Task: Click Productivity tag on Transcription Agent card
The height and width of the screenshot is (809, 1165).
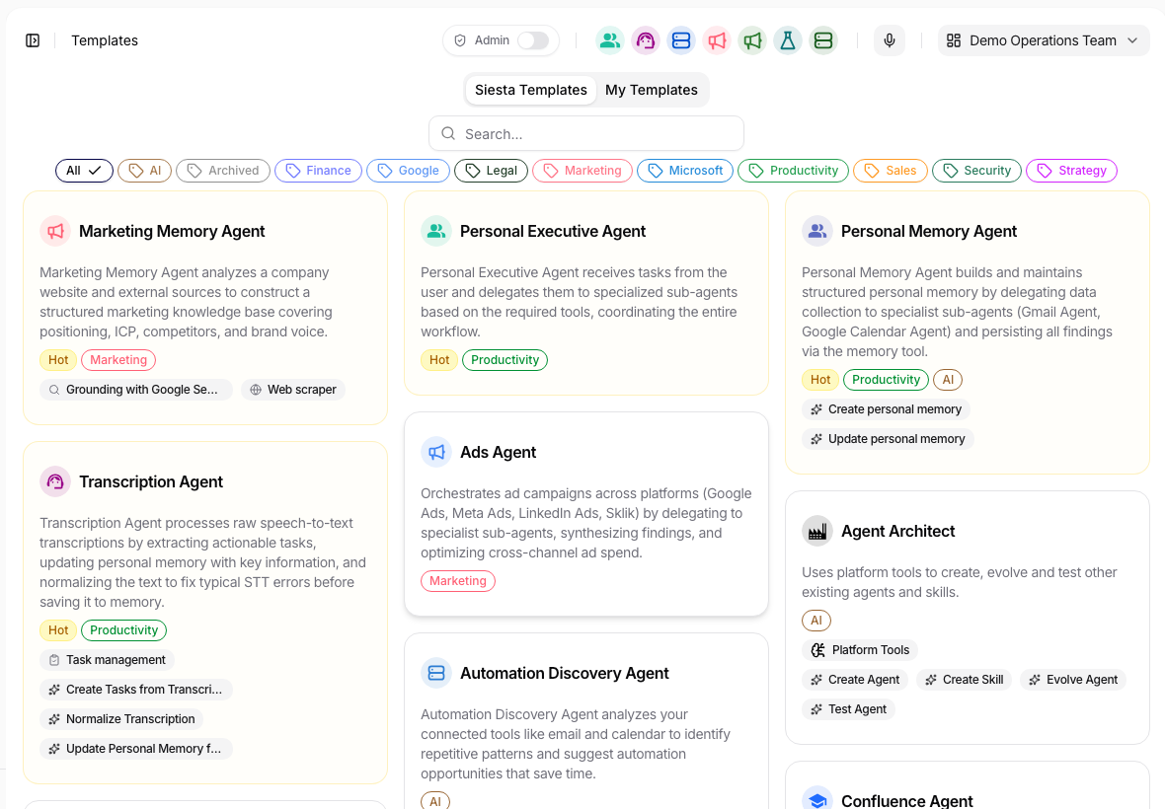Action: point(124,630)
